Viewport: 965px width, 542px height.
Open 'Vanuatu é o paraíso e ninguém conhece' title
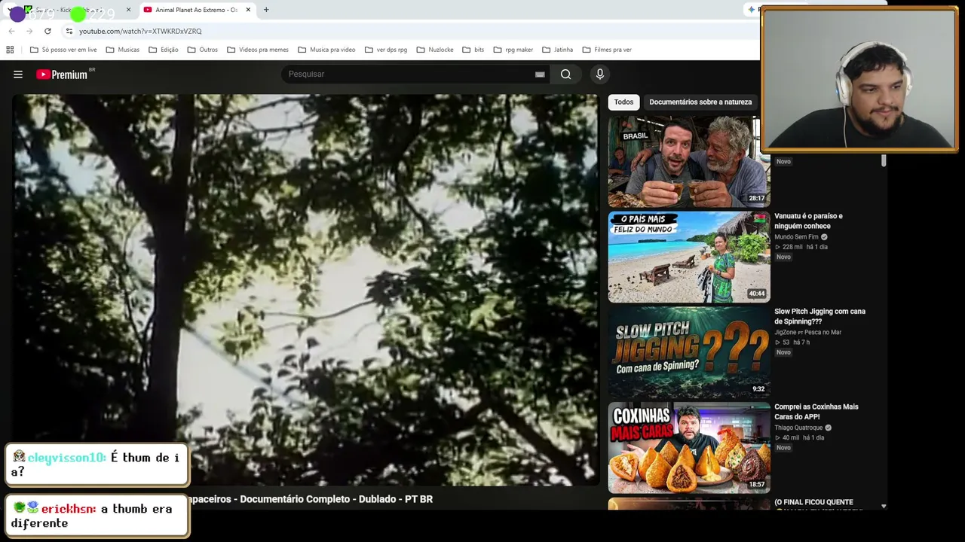(x=808, y=221)
